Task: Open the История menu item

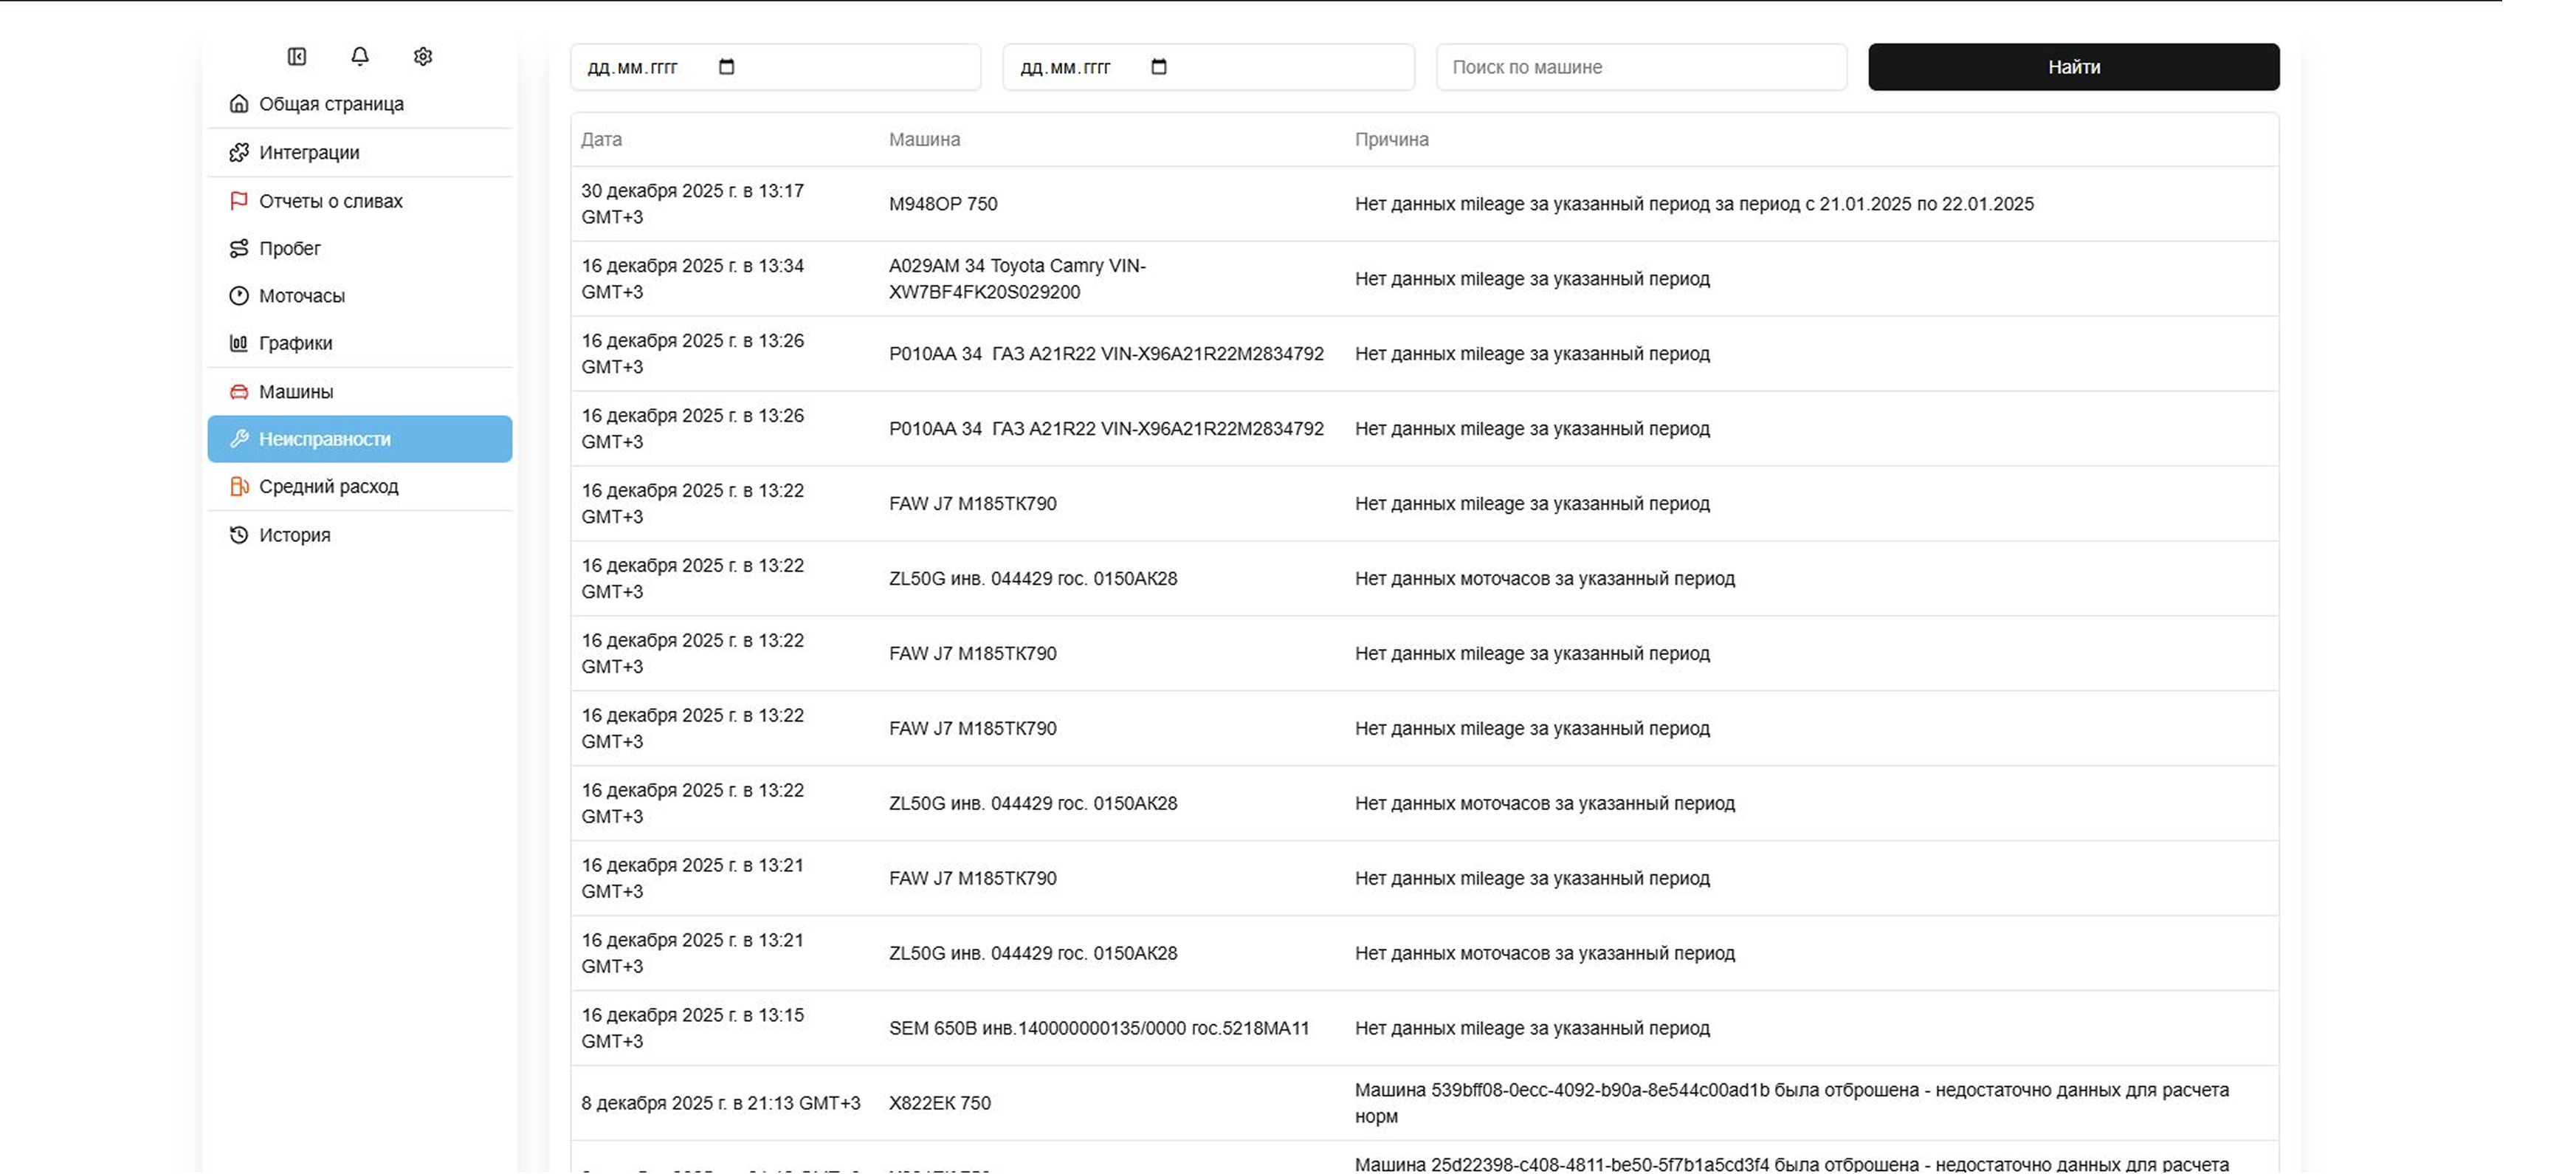Action: [x=294, y=535]
